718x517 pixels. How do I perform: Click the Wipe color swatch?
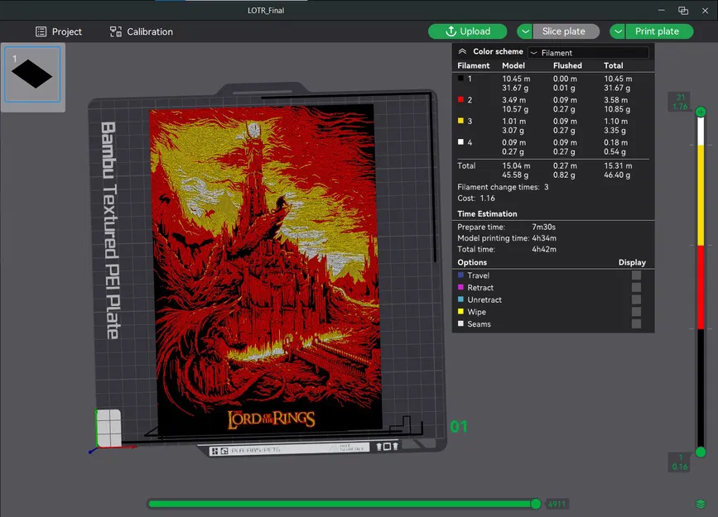tap(460, 311)
